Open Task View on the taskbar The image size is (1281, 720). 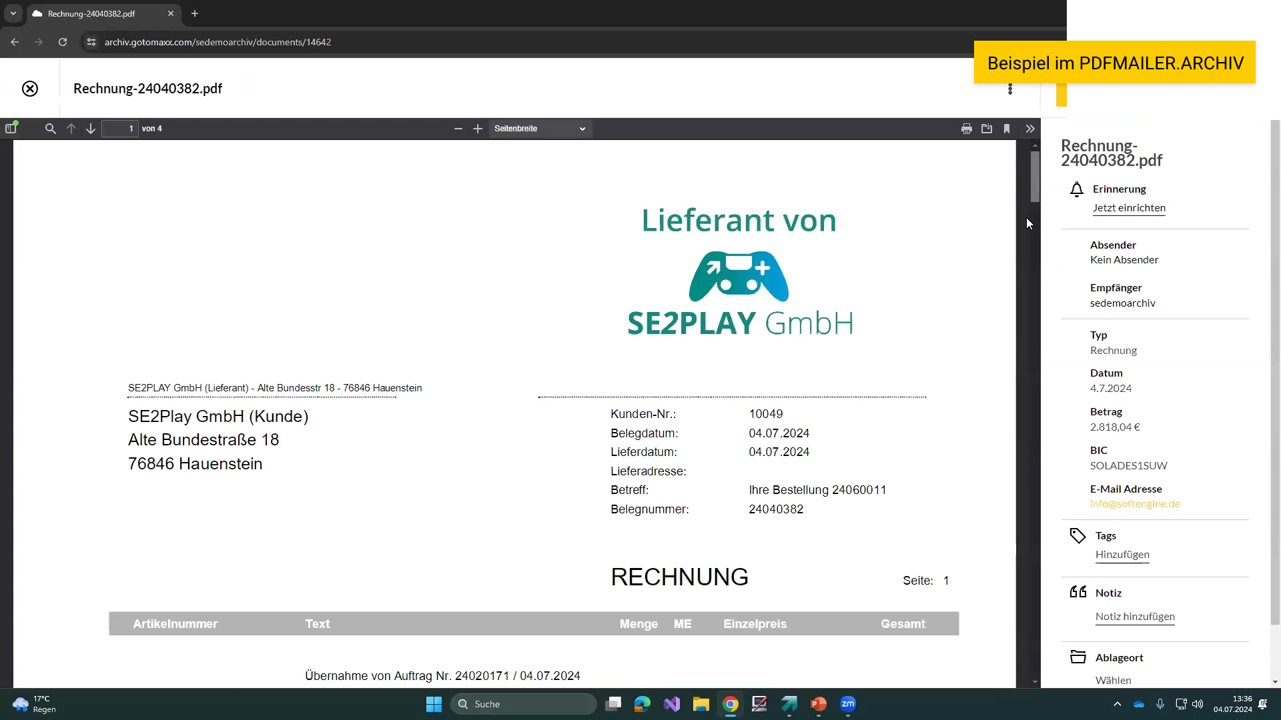(613, 704)
